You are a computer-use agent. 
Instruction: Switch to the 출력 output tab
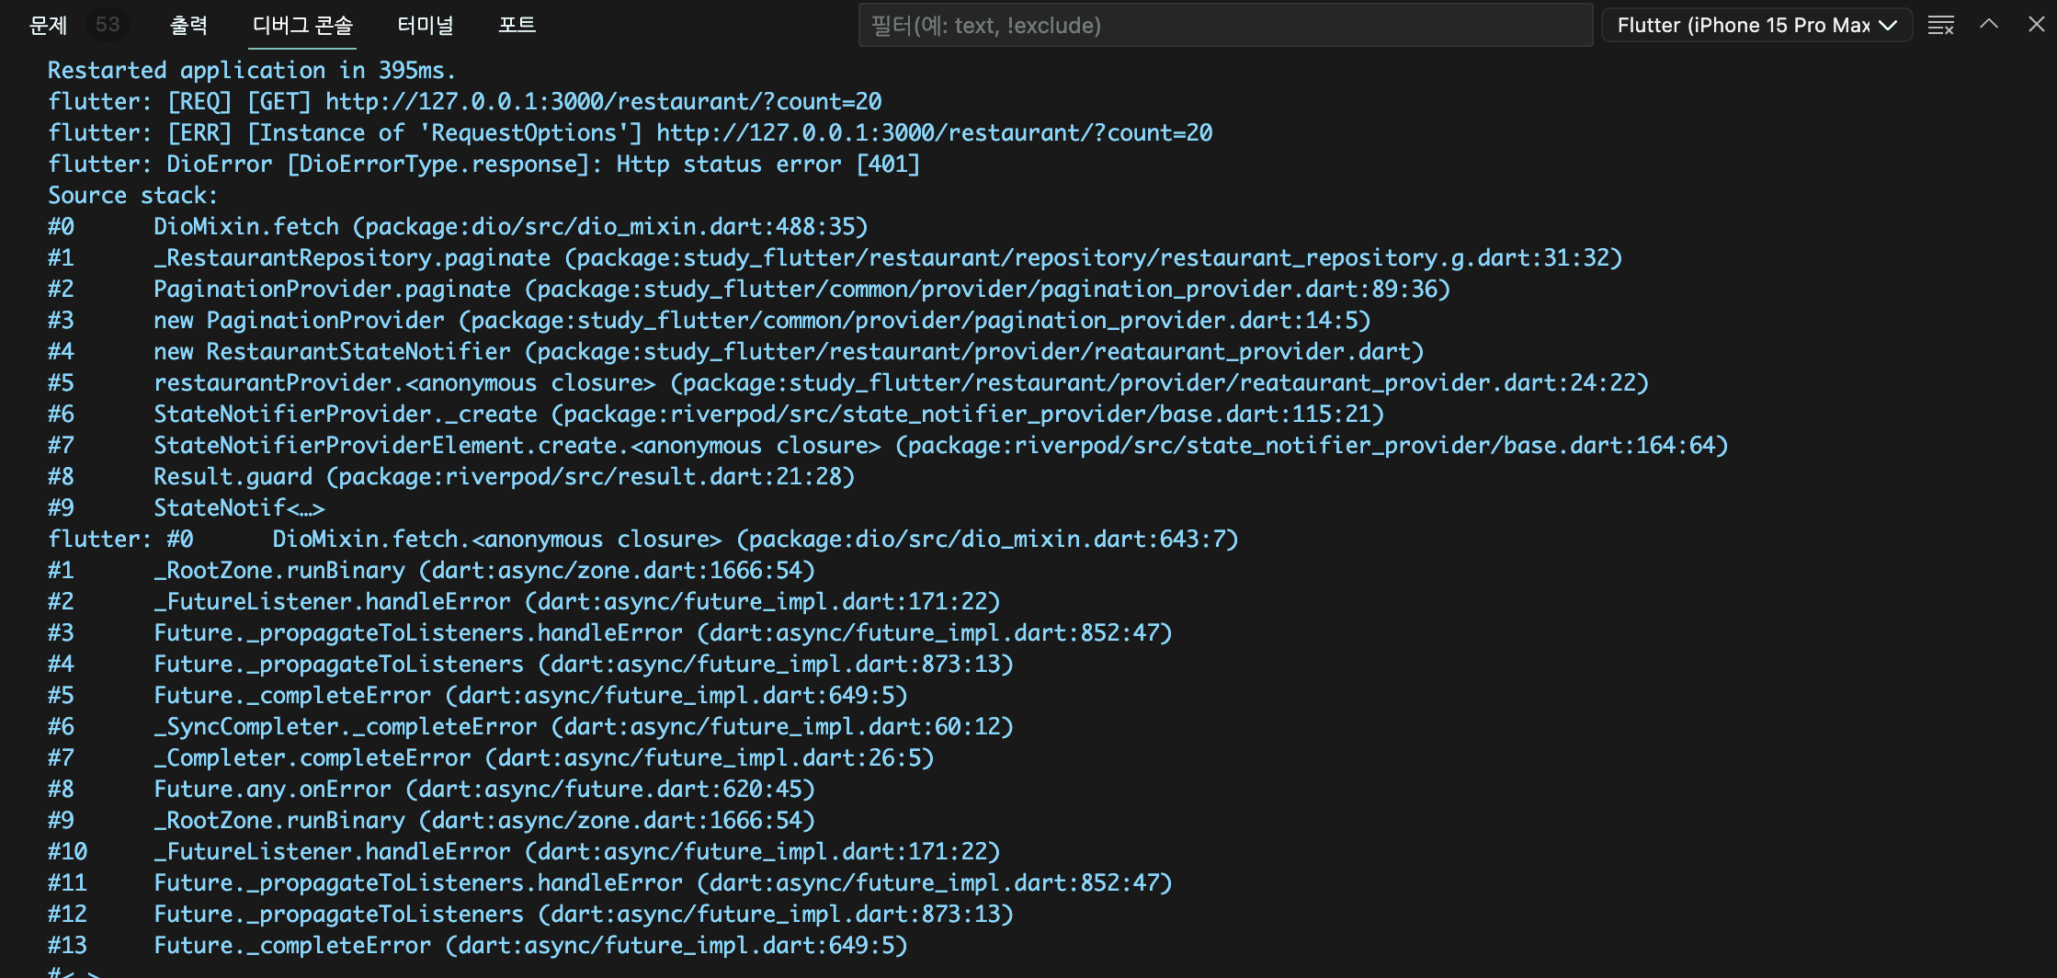188,25
